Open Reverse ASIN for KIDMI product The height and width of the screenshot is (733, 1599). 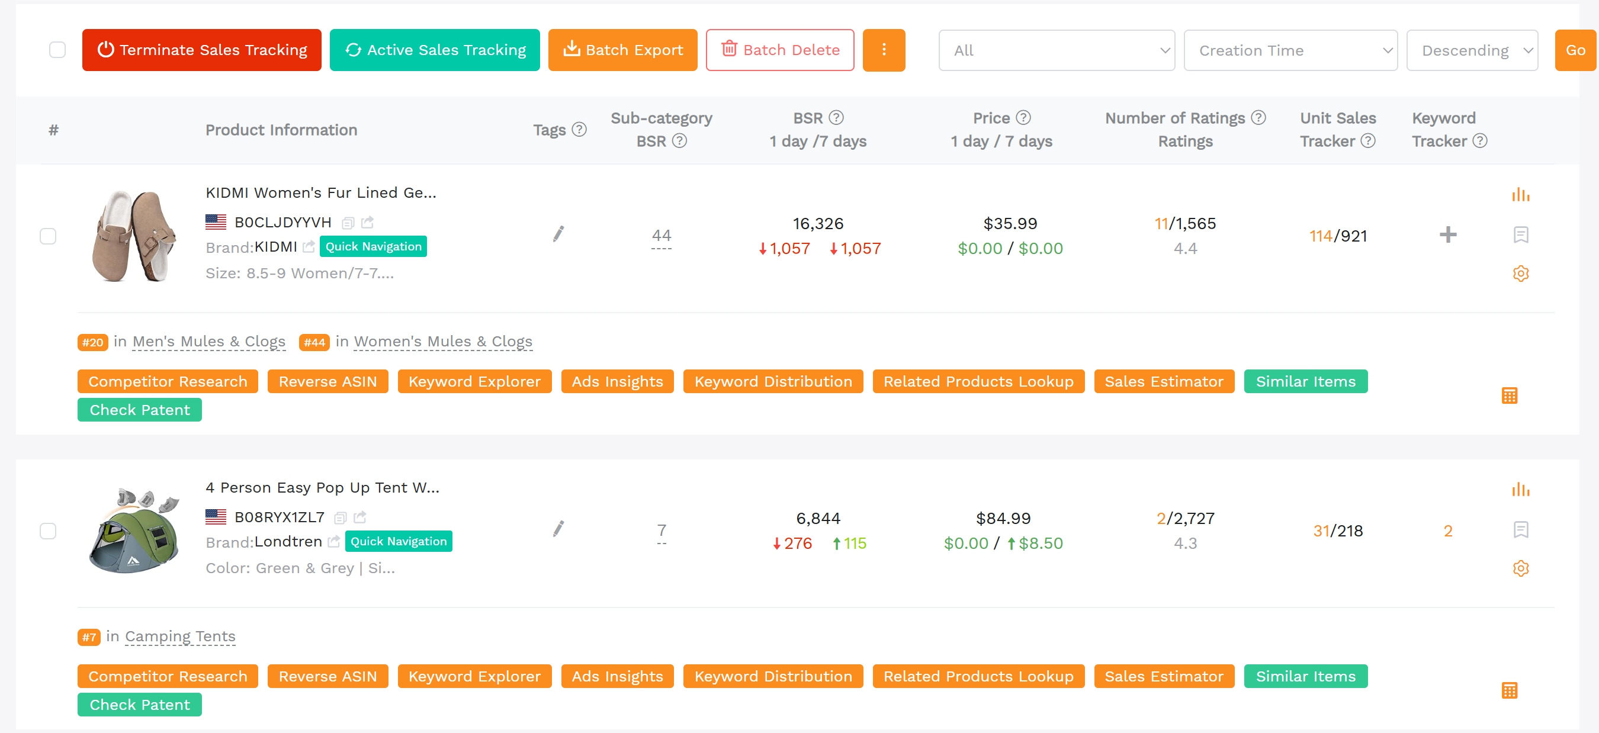click(x=327, y=381)
